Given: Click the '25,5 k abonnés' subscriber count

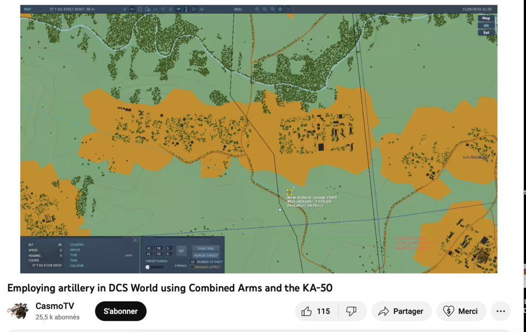Looking at the screenshot, I should 57,317.
